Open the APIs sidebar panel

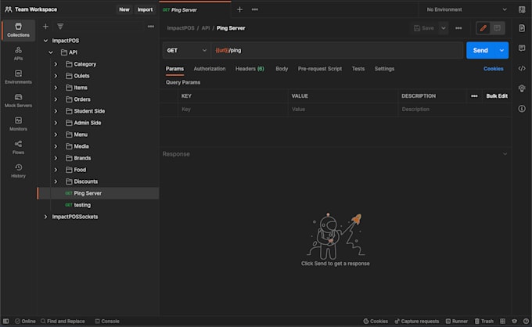(18, 54)
